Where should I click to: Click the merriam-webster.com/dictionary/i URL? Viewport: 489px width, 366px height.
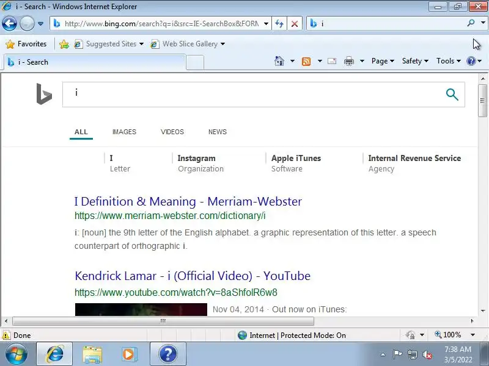coord(170,216)
